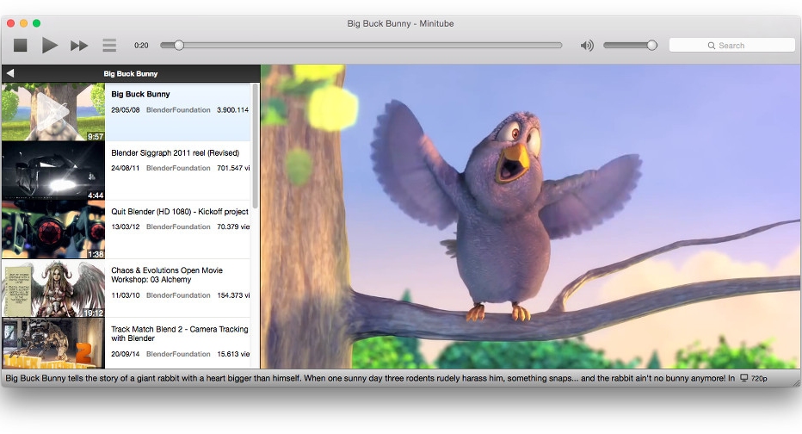Select the Big Buck Bunny title text
The height and width of the screenshot is (434, 802).
(x=140, y=94)
